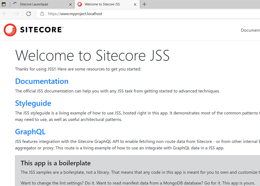Screen dimensions: 260x186
Task: Open the Documentation link in top navigation
Action: click(250, 30)
